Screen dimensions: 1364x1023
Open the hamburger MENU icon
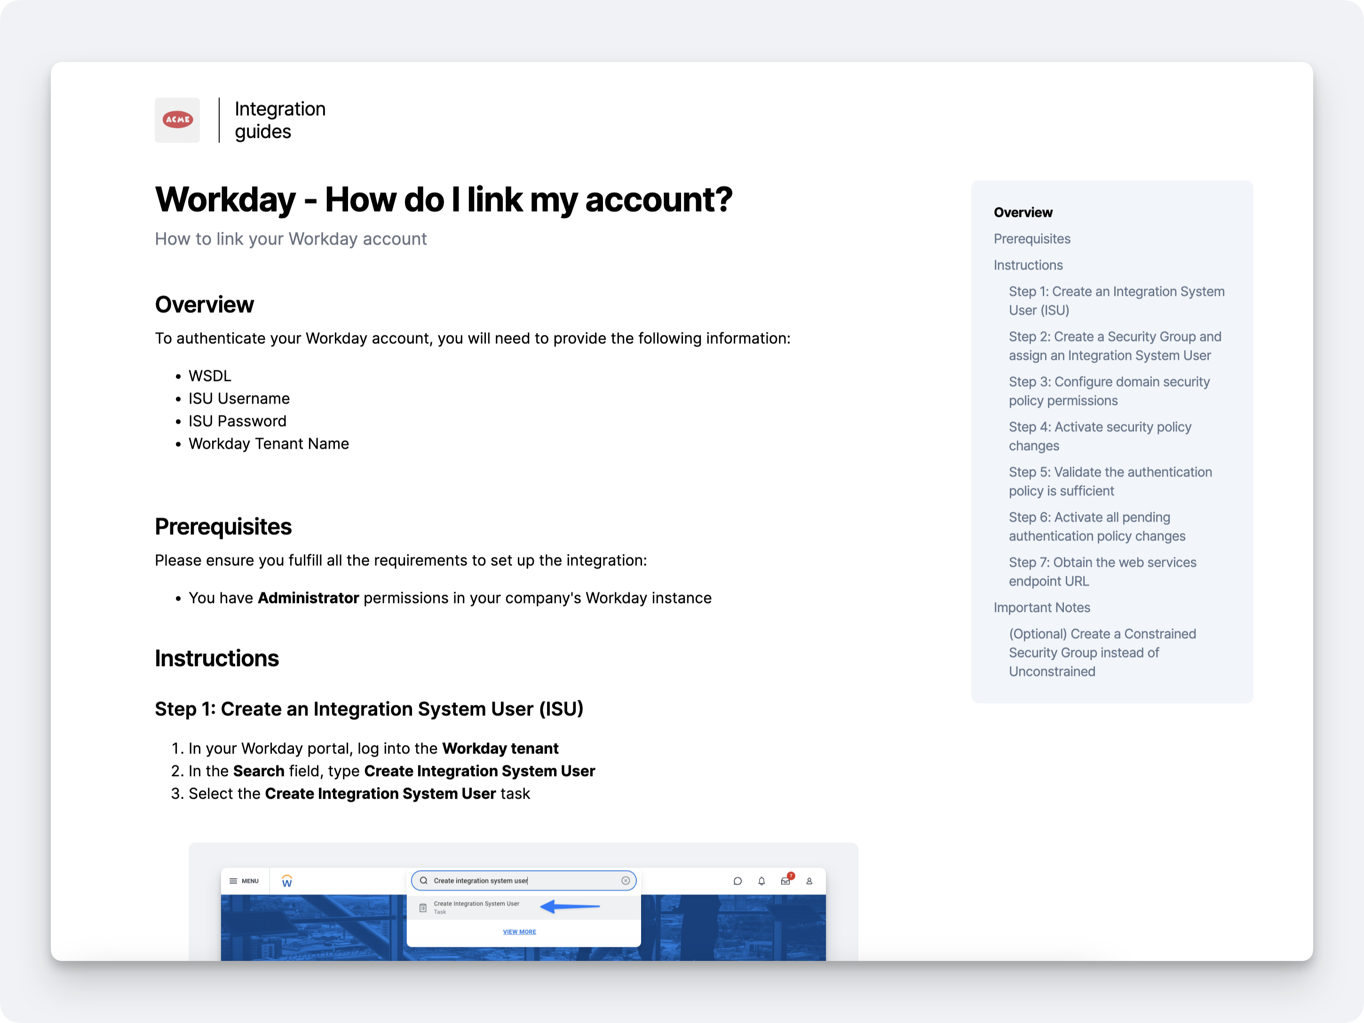click(x=233, y=881)
